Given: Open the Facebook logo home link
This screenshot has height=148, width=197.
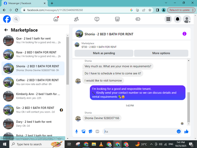Looking at the screenshot, I should [7, 19].
